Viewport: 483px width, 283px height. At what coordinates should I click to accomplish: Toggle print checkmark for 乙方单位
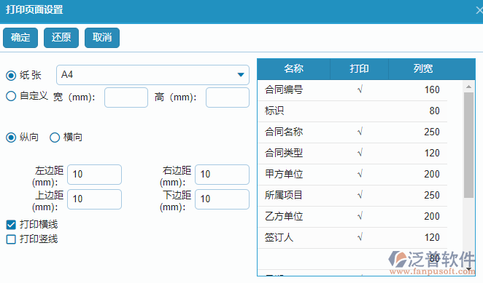(360, 216)
